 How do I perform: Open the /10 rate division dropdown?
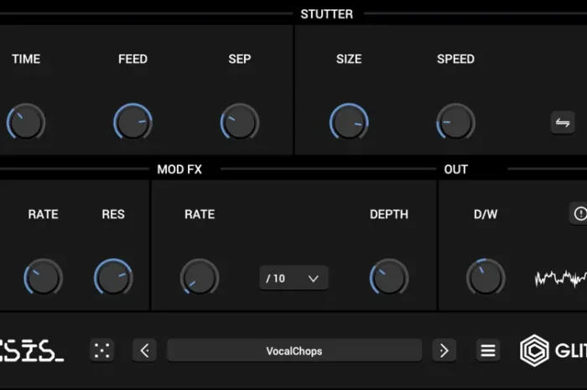pos(293,278)
